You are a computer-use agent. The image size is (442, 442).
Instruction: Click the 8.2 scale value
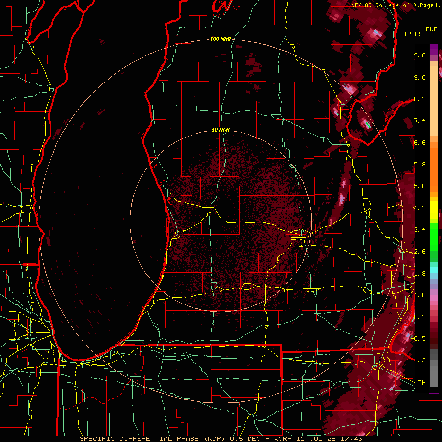[420, 99]
